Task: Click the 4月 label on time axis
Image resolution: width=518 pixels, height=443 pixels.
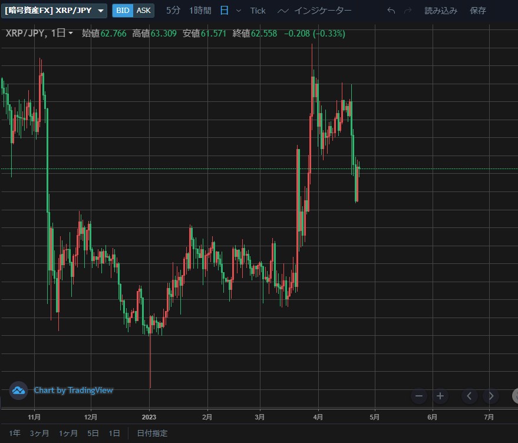Action: 318,417
